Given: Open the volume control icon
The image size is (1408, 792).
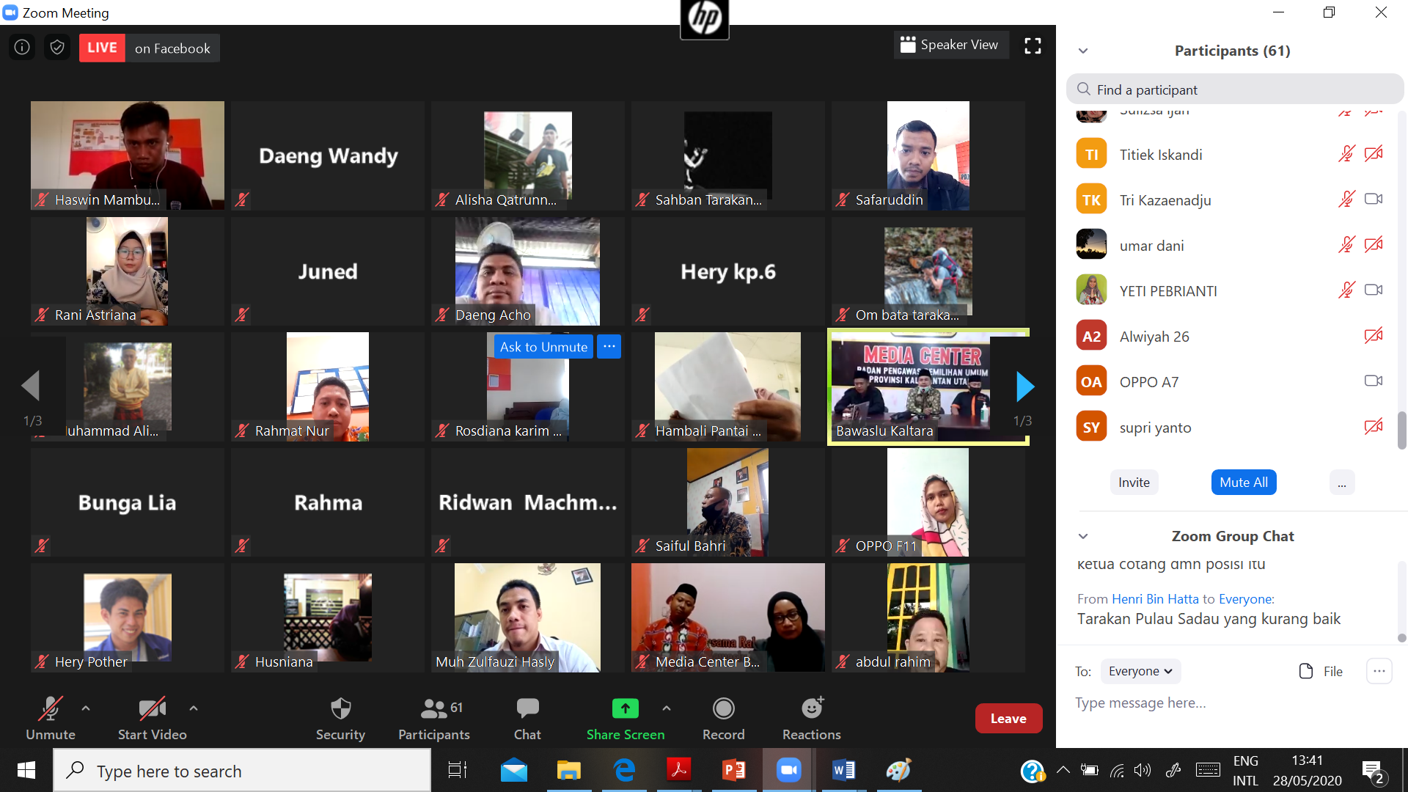Looking at the screenshot, I should (x=1142, y=770).
